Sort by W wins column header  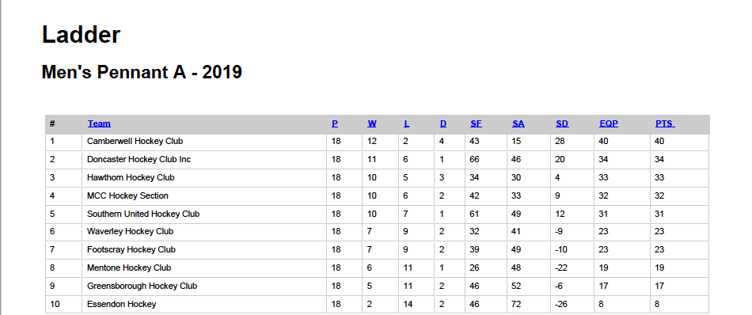[x=372, y=123]
